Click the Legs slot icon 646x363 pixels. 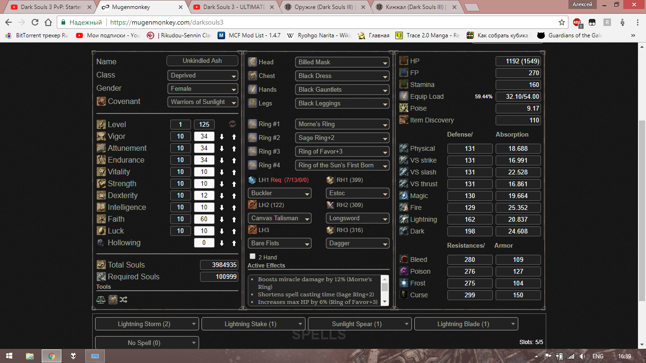point(253,103)
